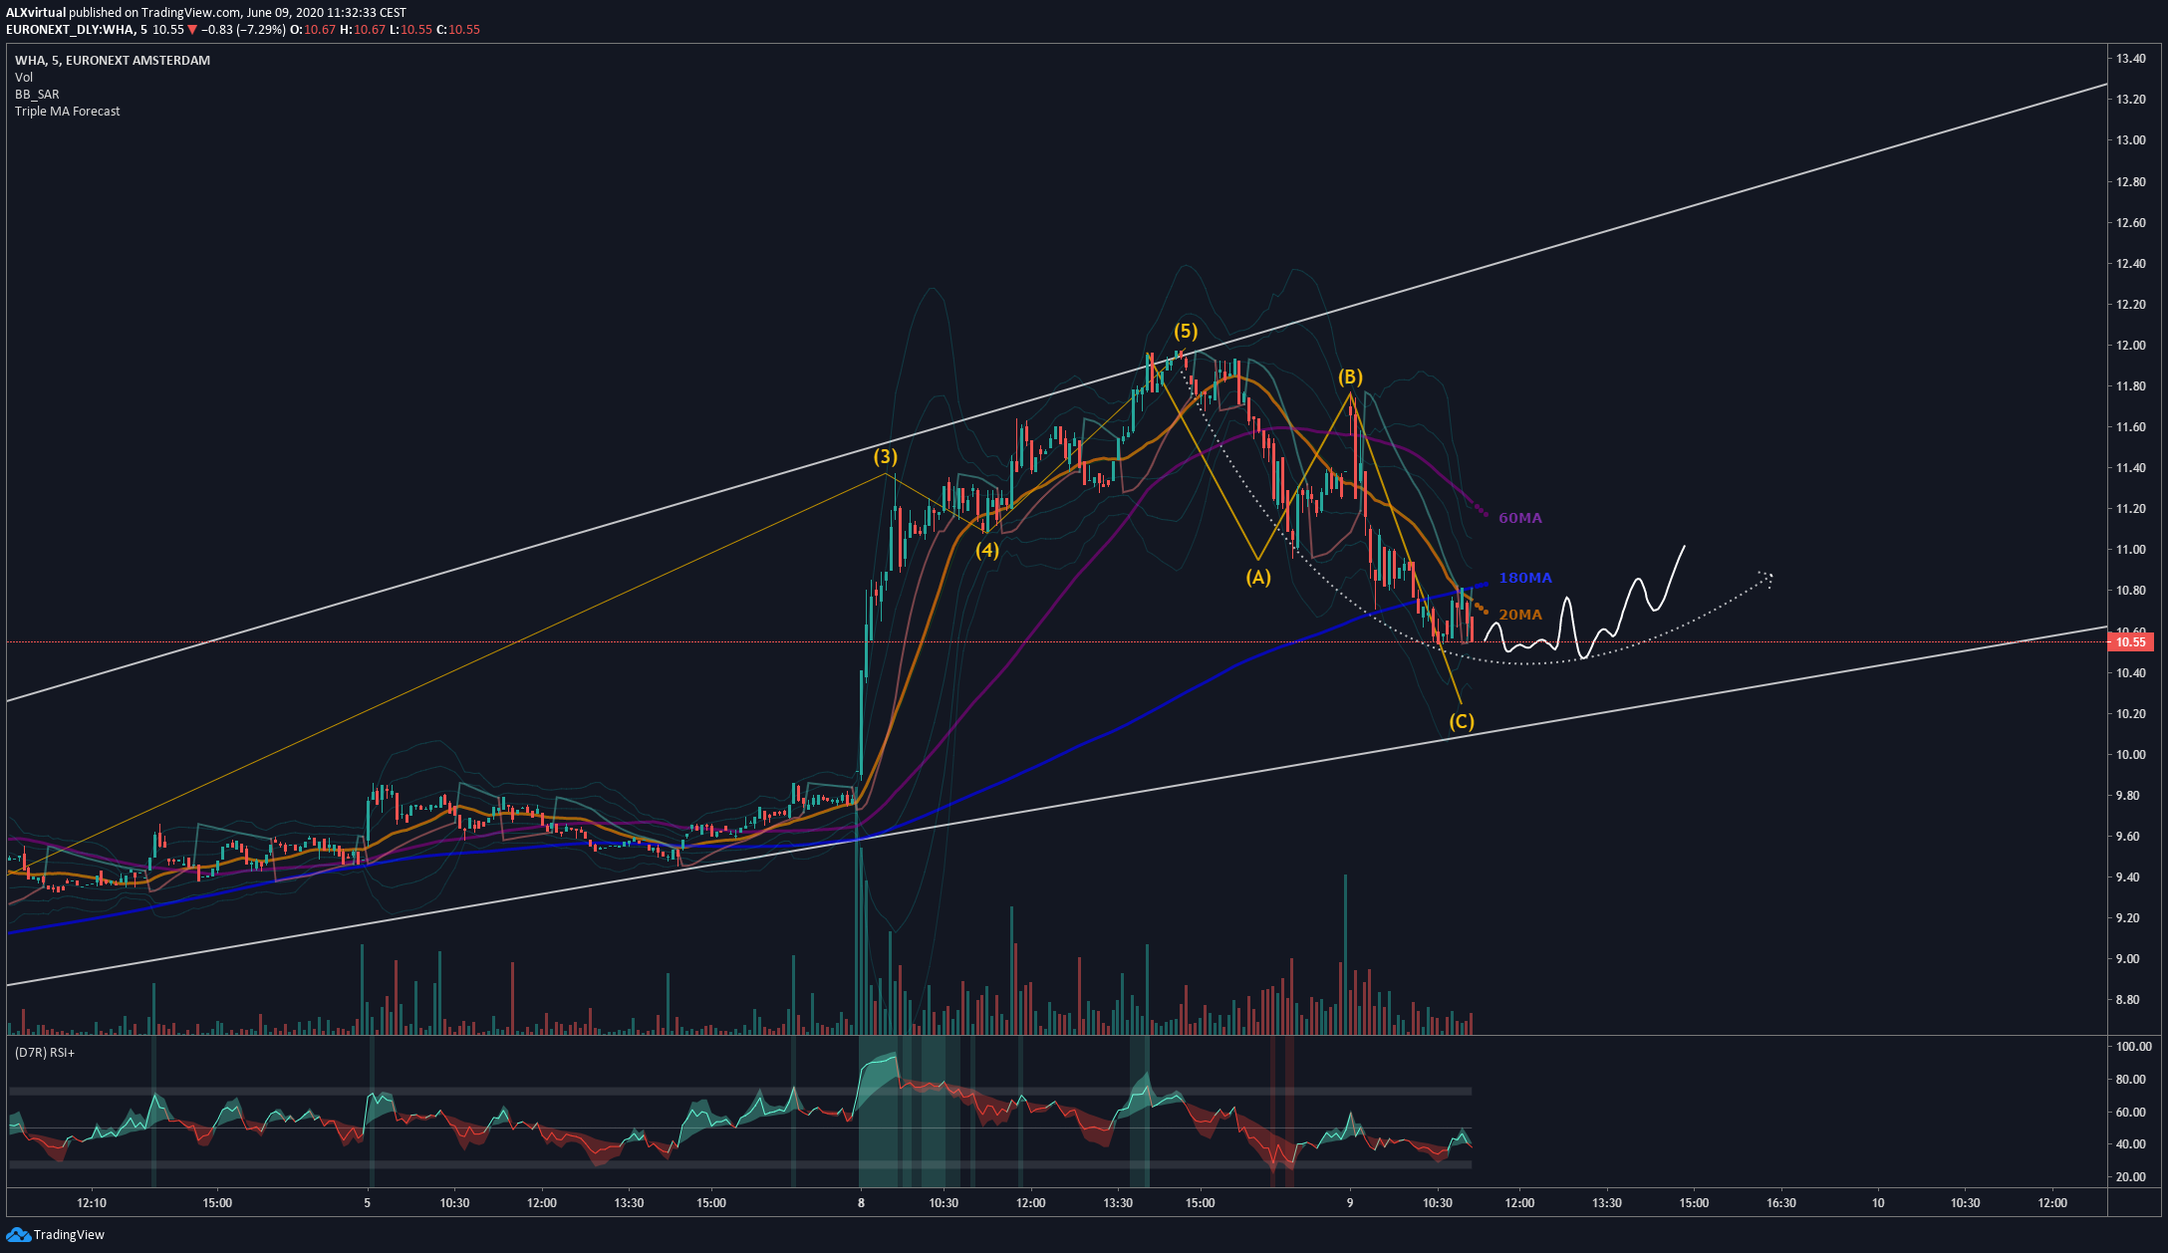Click the date 9 time axis label
Screen dimensions: 2168x1253
point(1350,1203)
